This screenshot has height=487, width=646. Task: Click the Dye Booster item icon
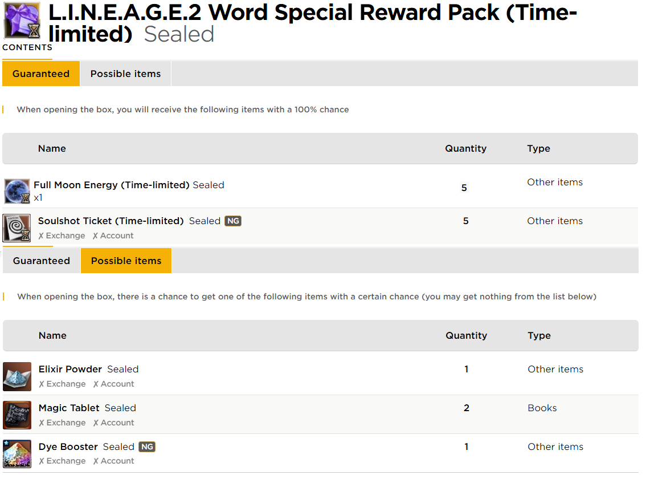[x=17, y=453]
